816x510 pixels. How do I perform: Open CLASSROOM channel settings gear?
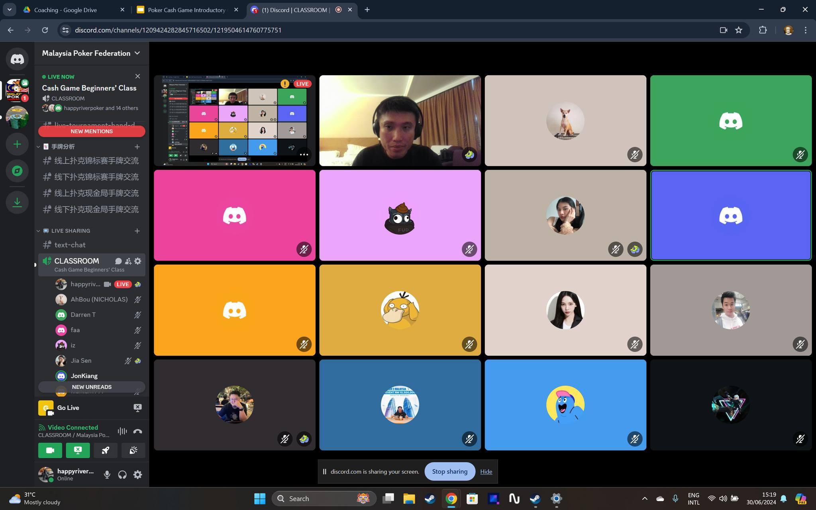137,261
